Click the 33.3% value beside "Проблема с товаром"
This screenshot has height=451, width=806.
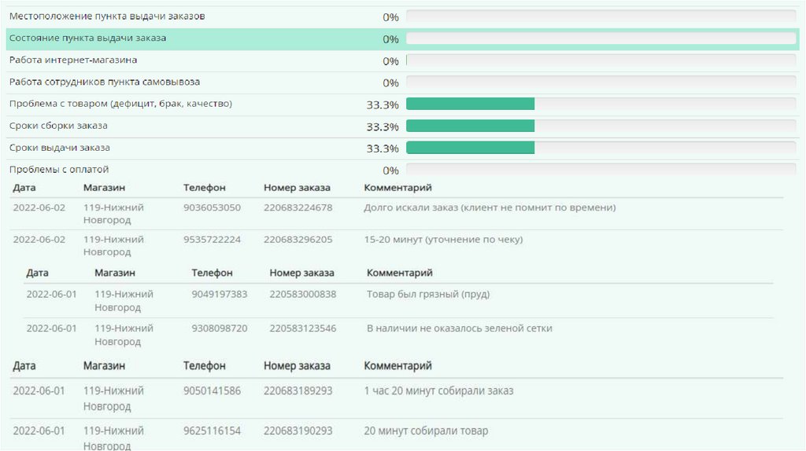[383, 104]
